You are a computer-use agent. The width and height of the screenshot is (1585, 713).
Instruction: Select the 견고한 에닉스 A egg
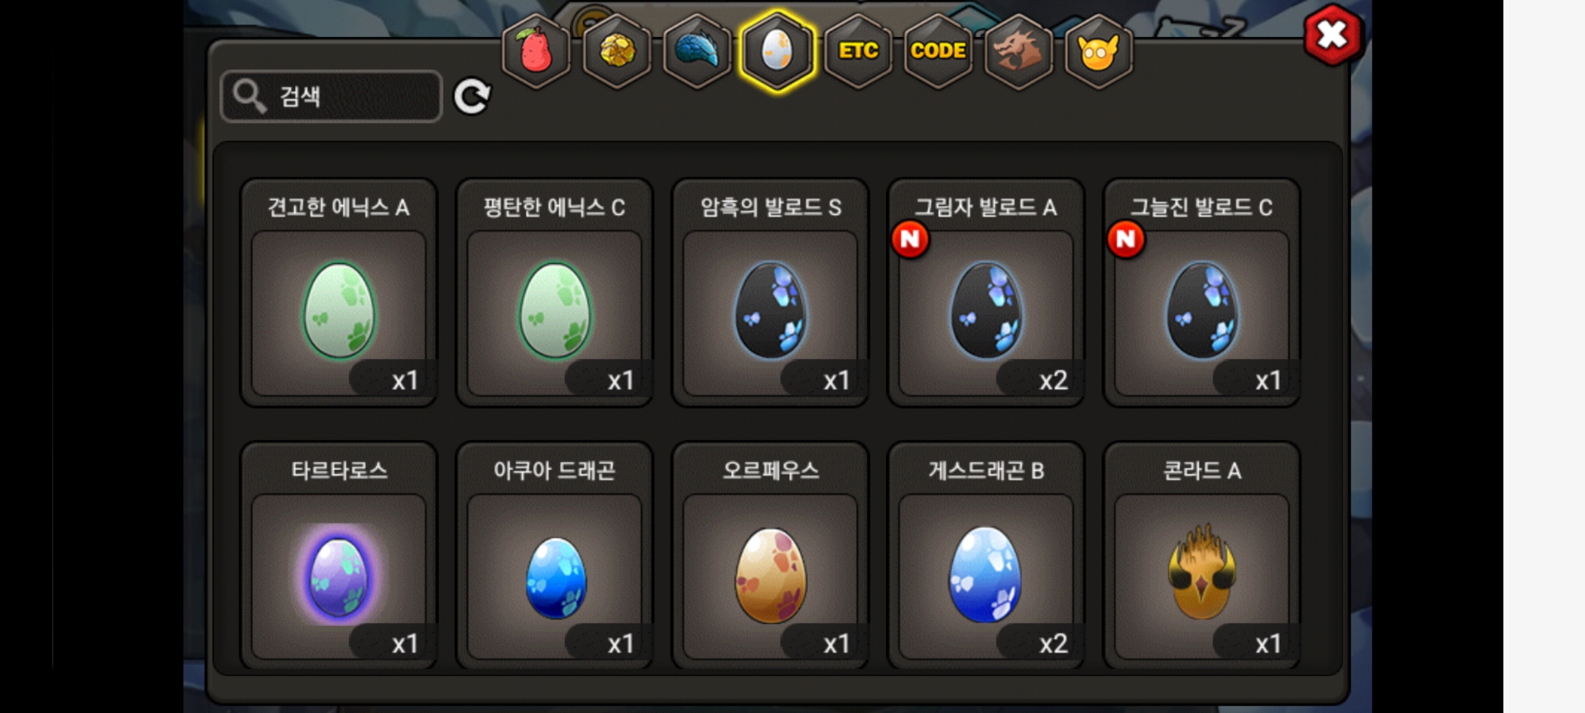(x=339, y=292)
